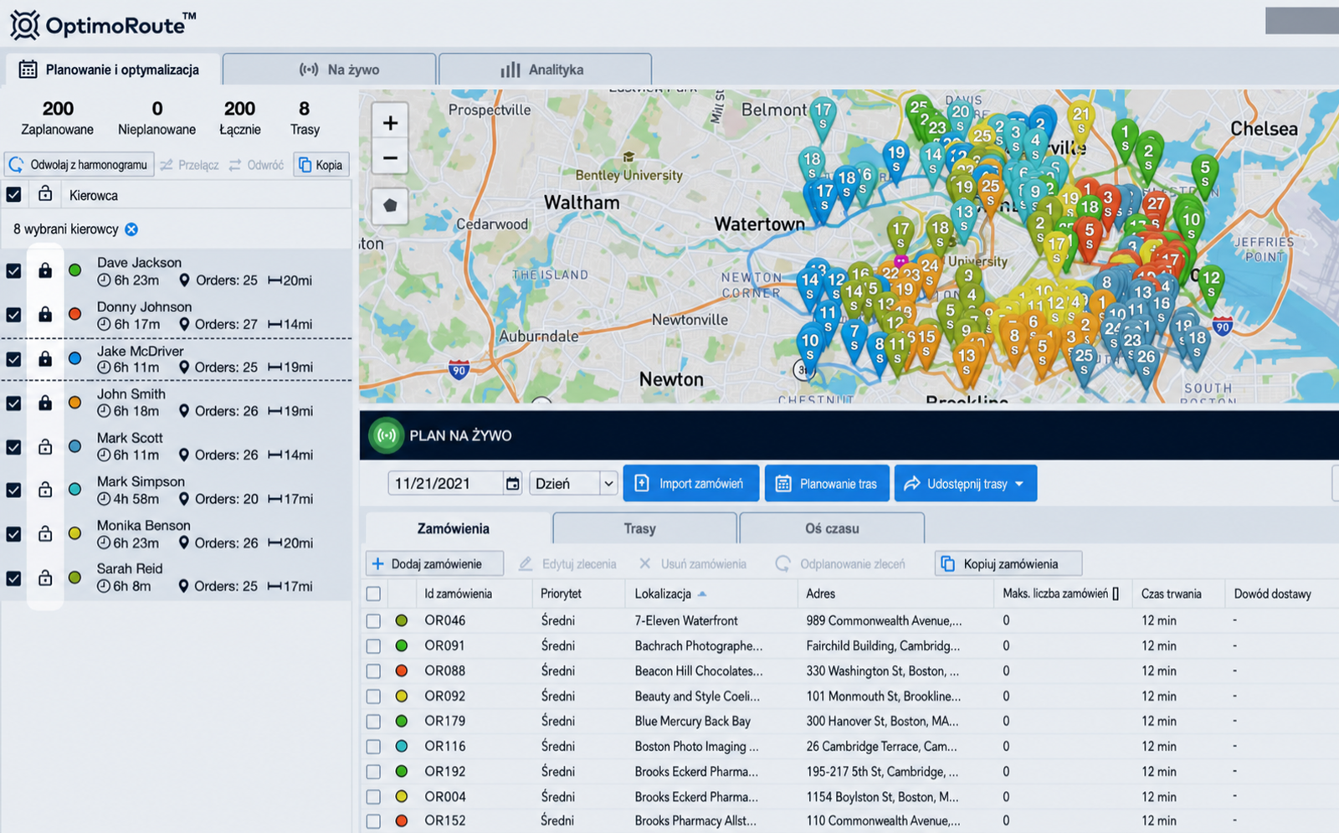Select the checkbox for order OR046
The image size is (1339, 833).
click(373, 620)
